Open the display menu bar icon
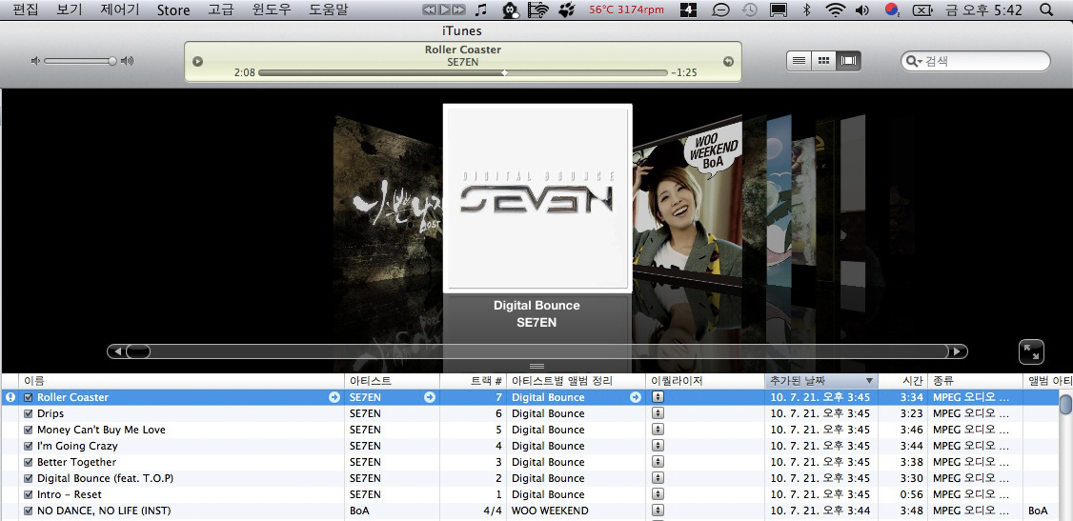 [x=778, y=10]
